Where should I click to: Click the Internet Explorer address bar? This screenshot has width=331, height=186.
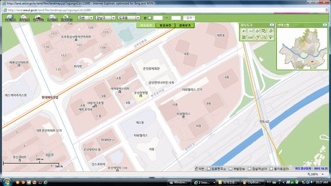pyautogui.click(x=165, y=10)
